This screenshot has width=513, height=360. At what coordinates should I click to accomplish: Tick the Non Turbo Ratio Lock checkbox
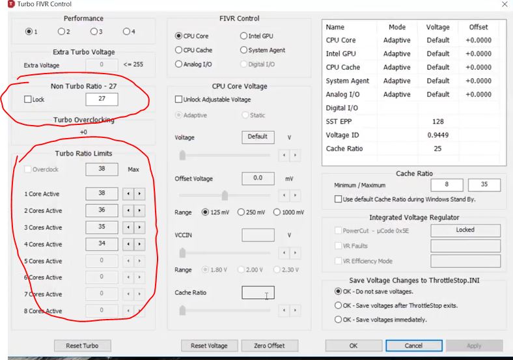point(28,99)
